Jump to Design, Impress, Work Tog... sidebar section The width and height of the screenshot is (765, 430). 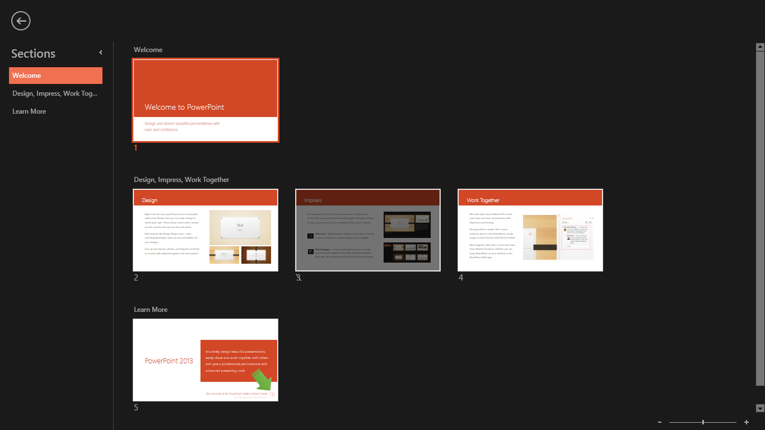pyautogui.click(x=55, y=94)
